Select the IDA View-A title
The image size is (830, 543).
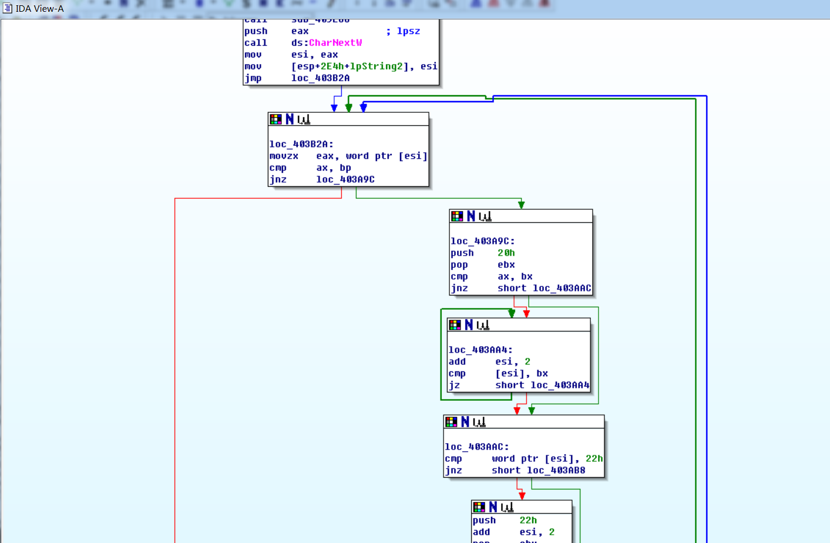click(39, 9)
